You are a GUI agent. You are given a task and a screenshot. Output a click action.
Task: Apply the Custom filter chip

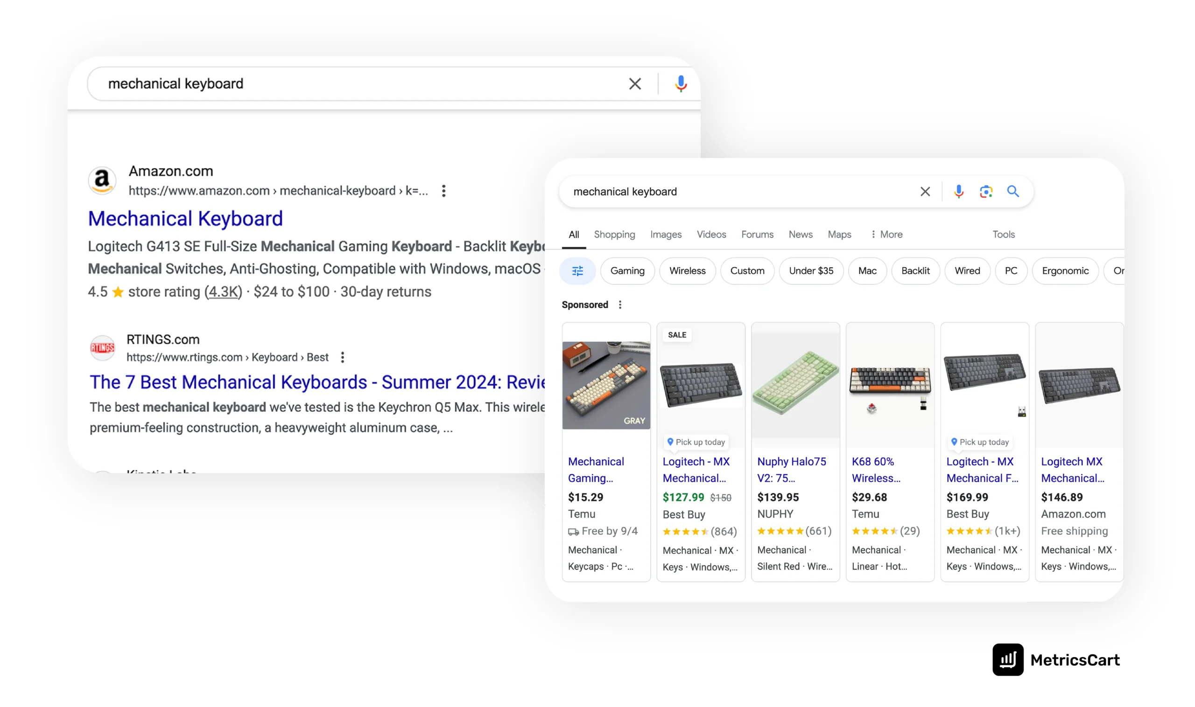click(x=747, y=270)
